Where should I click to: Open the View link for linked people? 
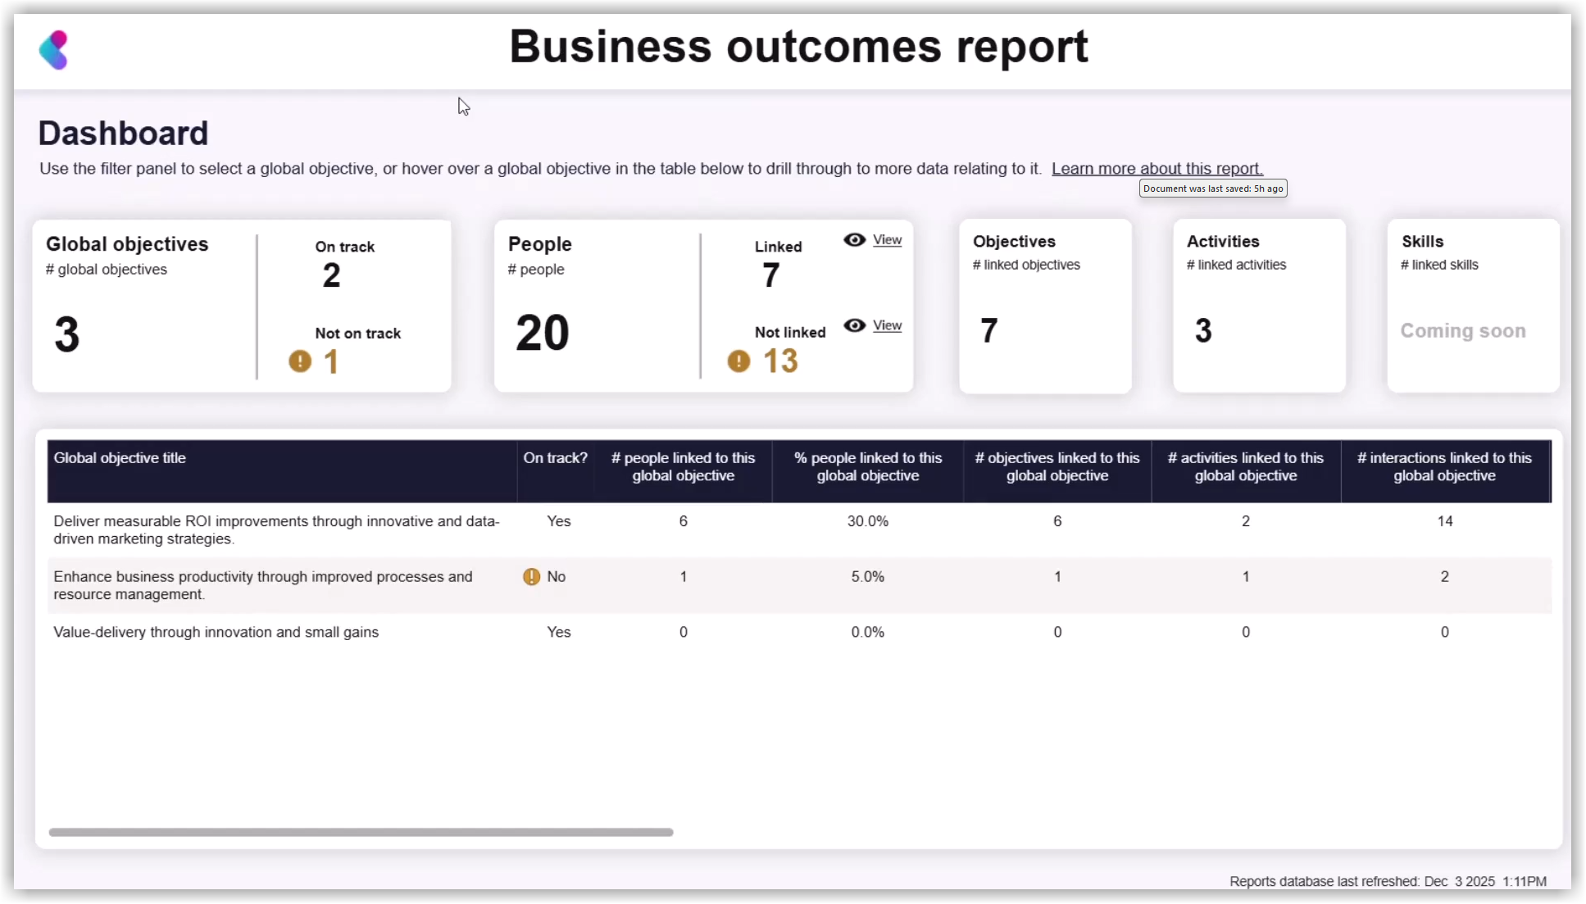coord(887,239)
